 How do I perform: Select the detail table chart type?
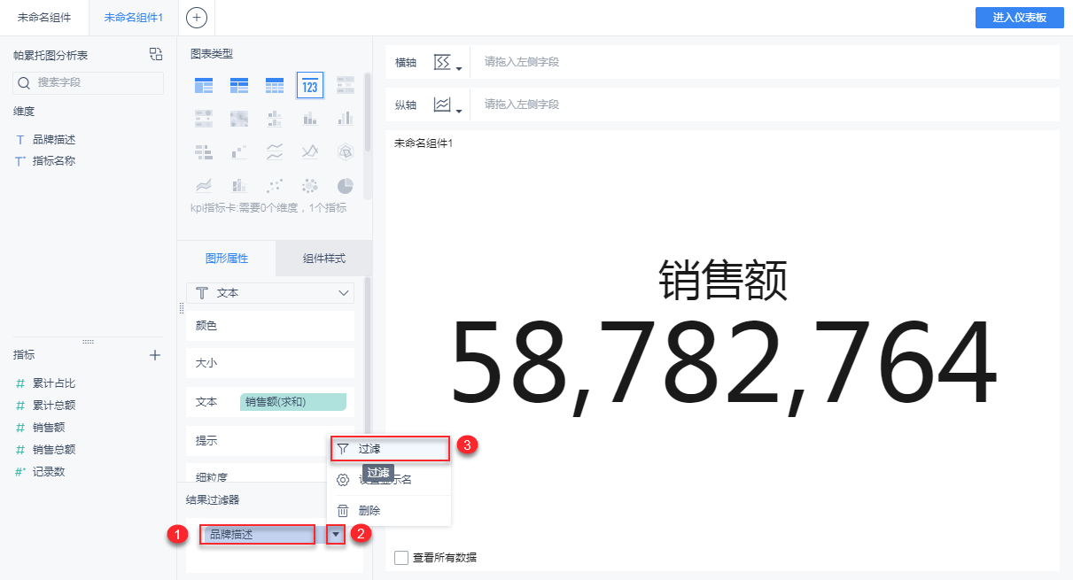(275, 86)
